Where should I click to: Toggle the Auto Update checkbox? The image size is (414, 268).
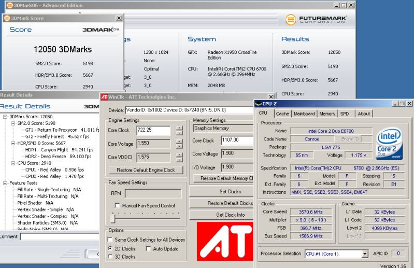click(x=148, y=248)
